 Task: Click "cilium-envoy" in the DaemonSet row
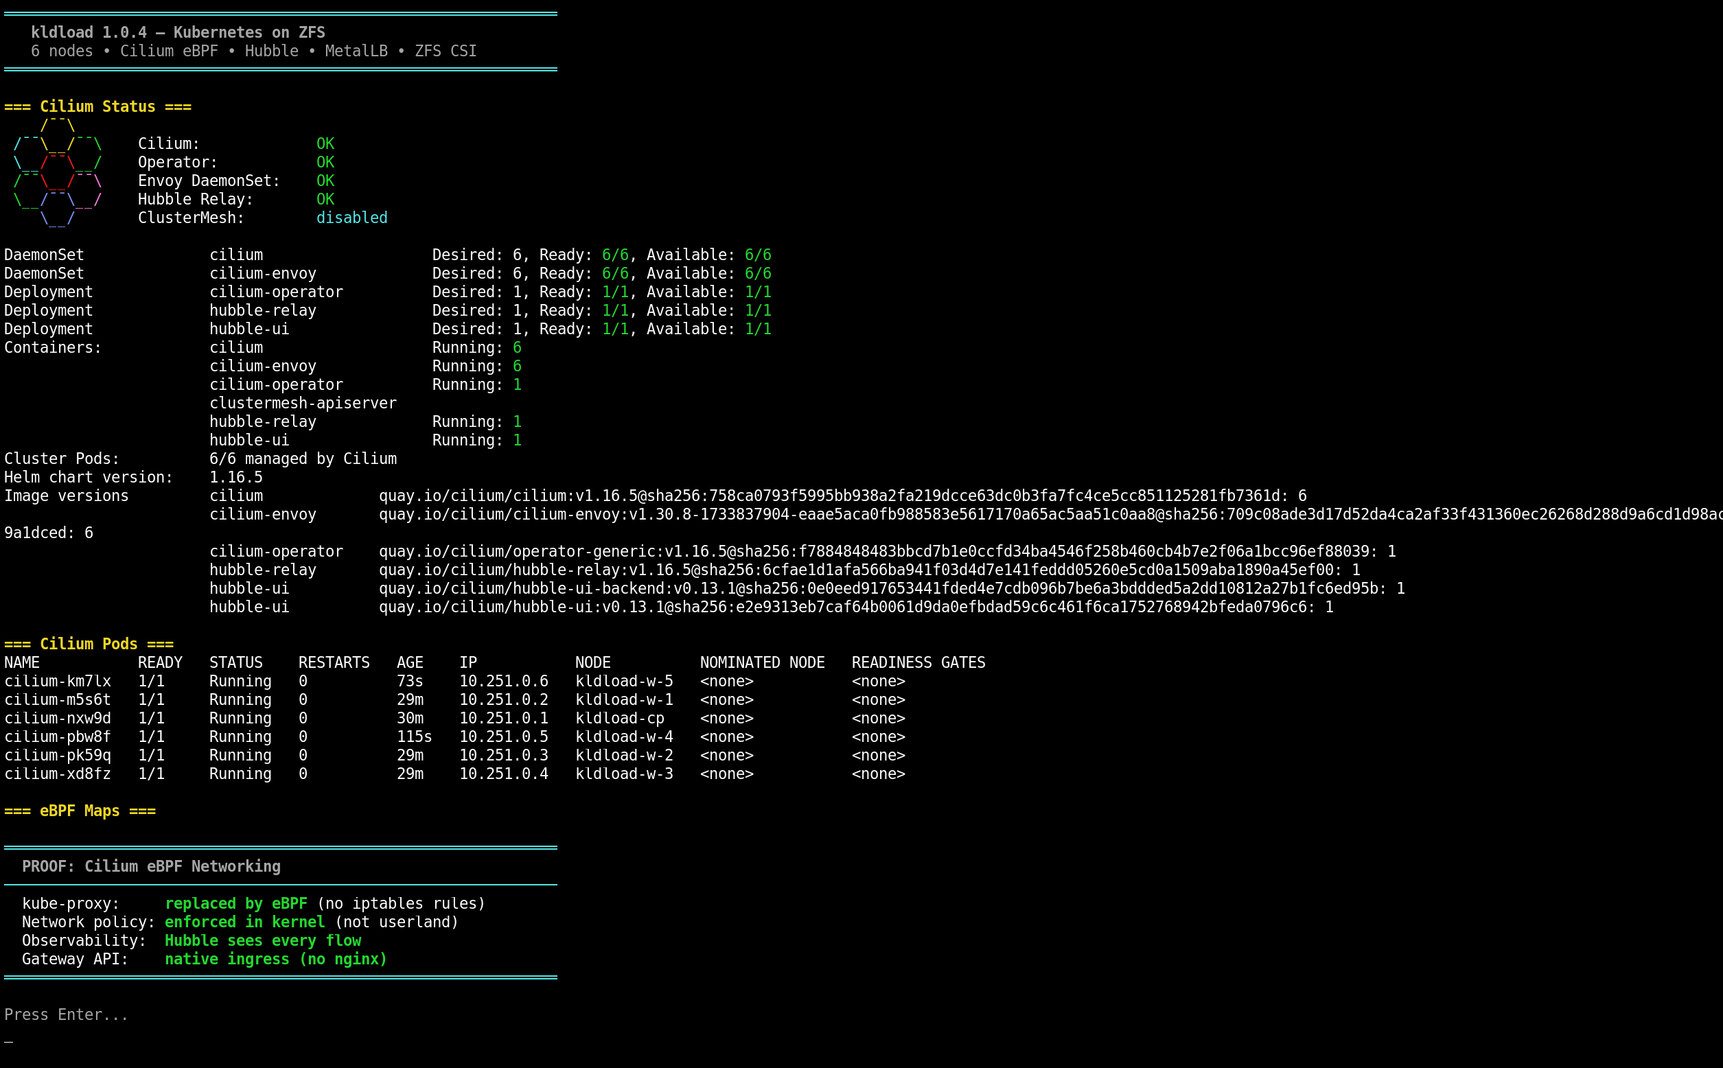click(x=263, y=273)
